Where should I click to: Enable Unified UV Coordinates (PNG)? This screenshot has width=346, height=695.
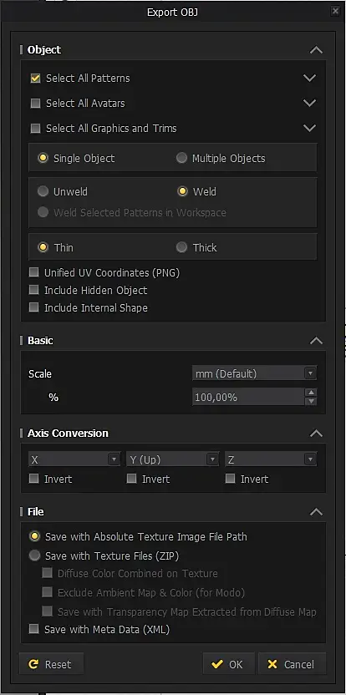[x=33, y=272]
